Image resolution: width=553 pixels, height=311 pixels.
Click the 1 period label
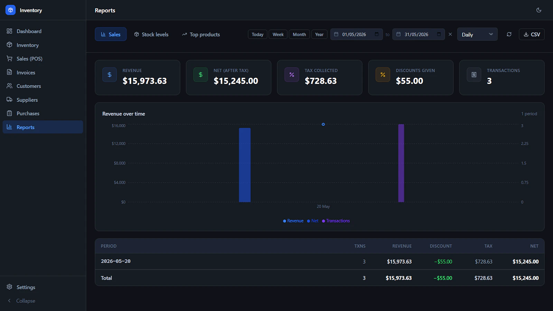(529, 114)
